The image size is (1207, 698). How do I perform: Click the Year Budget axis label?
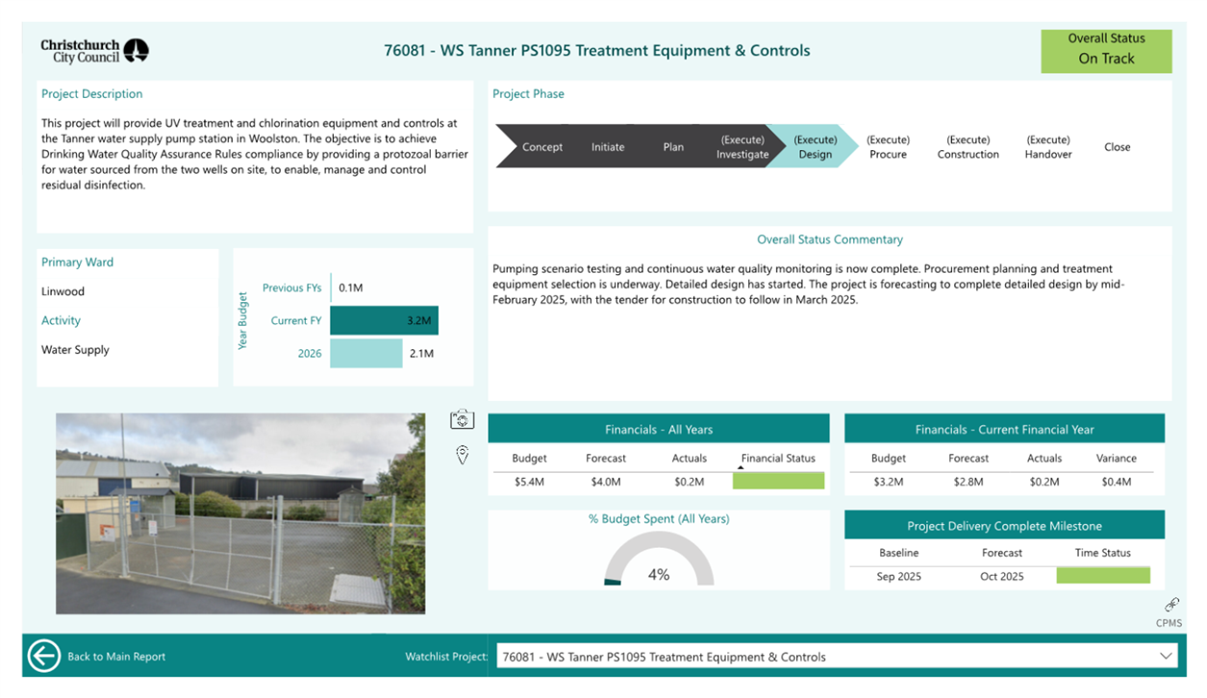242,320
